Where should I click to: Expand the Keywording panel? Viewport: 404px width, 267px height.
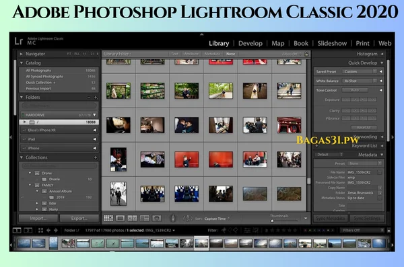pos(382,137)
